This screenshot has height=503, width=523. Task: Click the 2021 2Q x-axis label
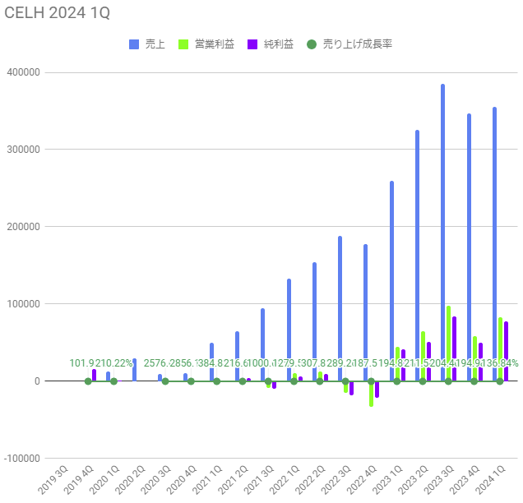point(234,480)
